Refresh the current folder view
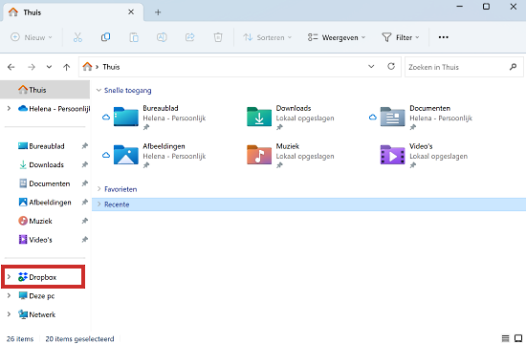Viewport: 526px width, 344px height. [x=391, y=66]
